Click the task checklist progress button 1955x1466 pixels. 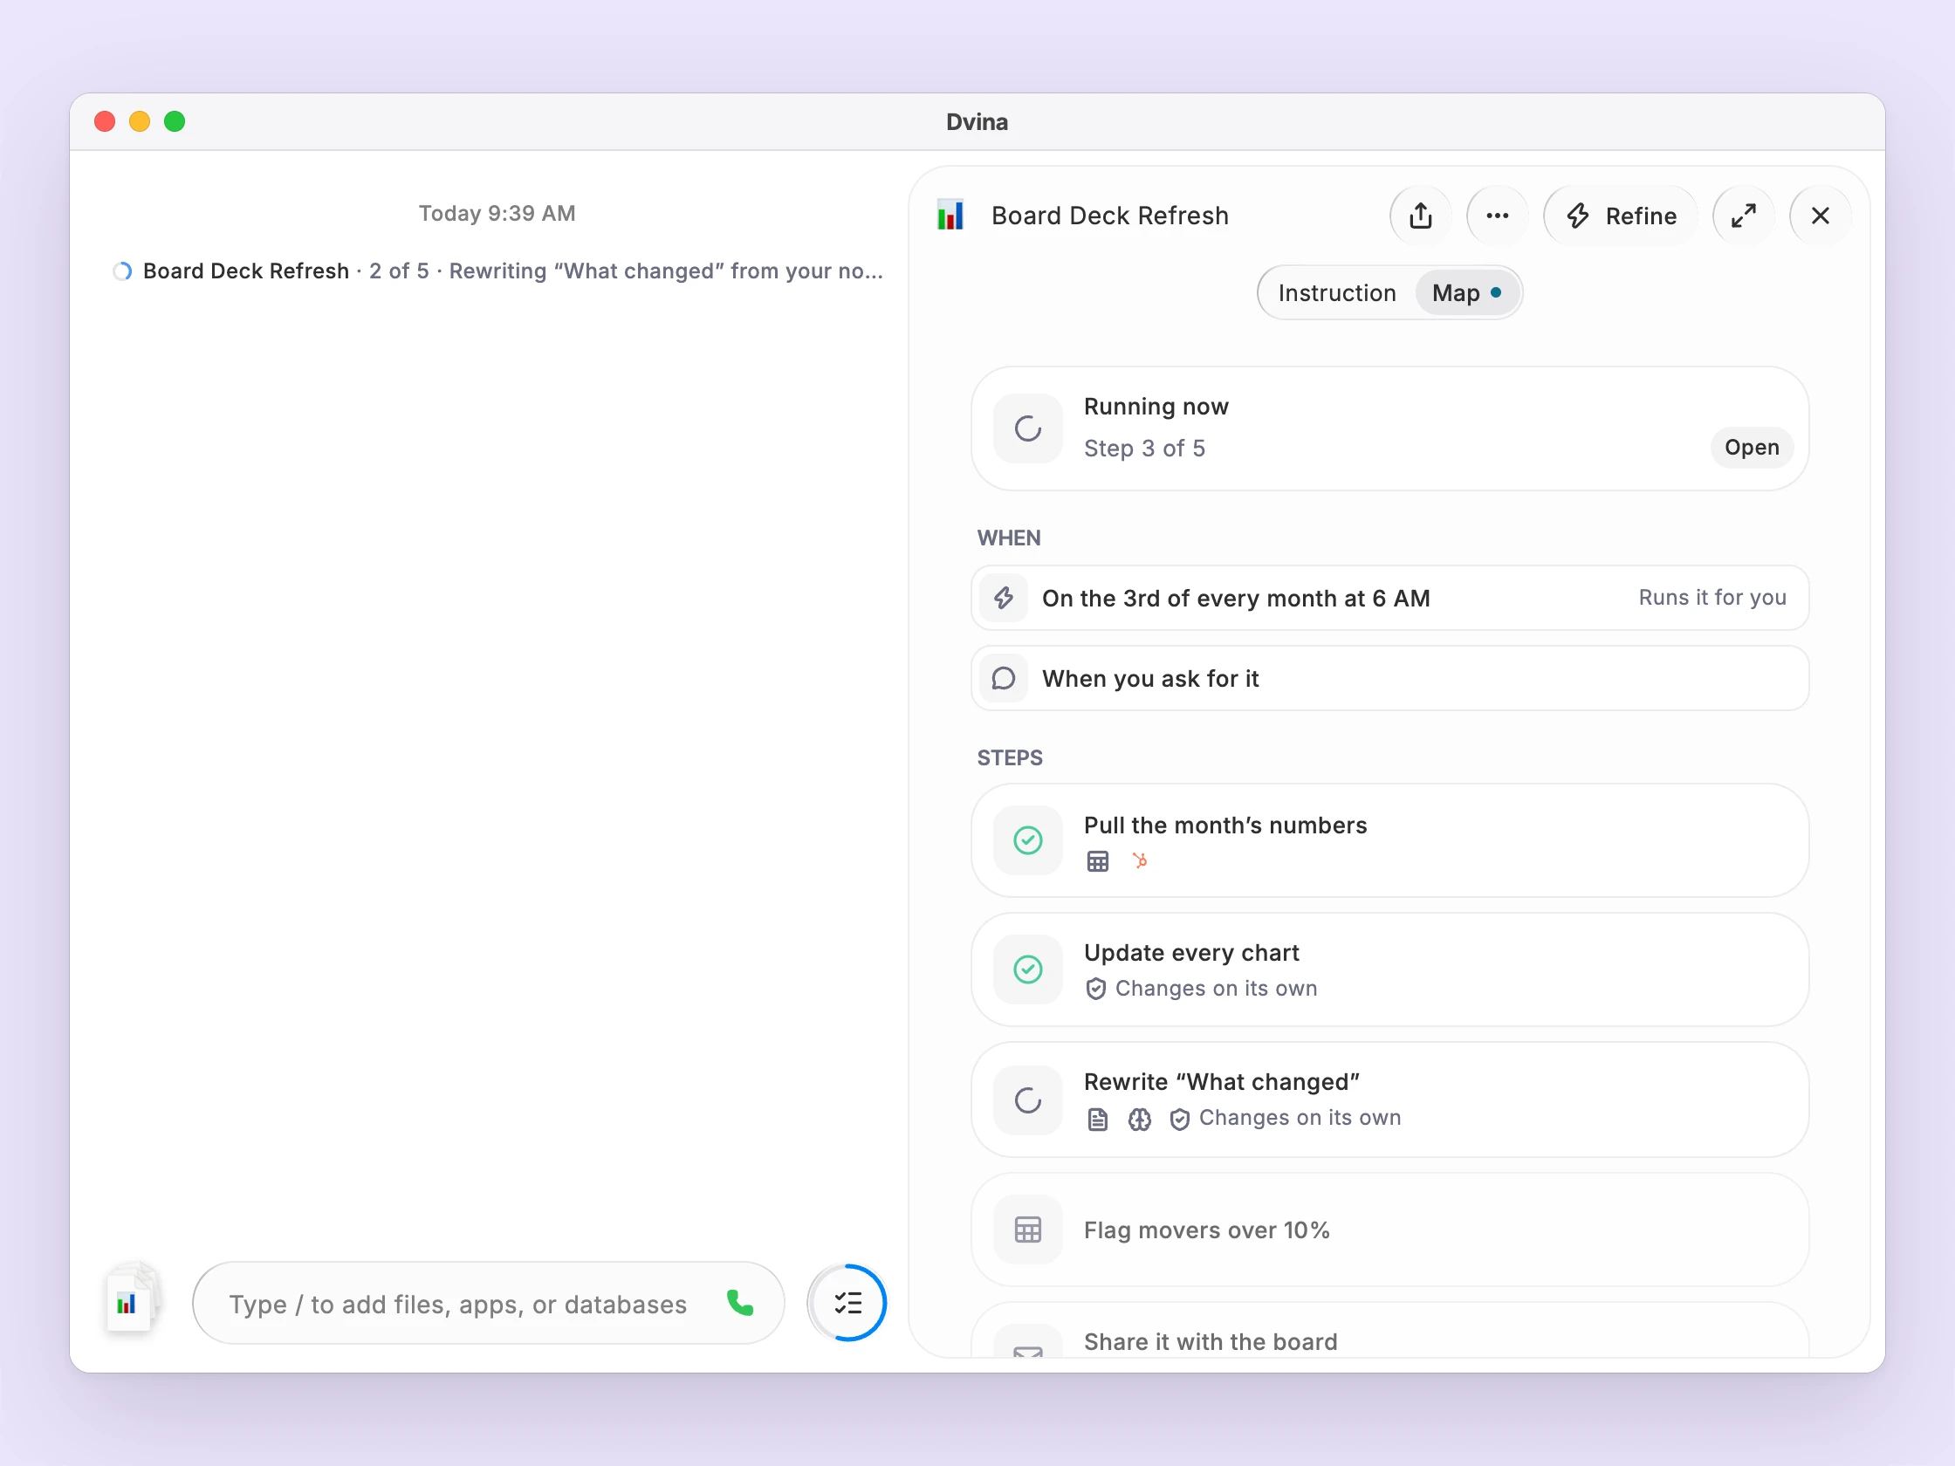(x=847, y=1304)
